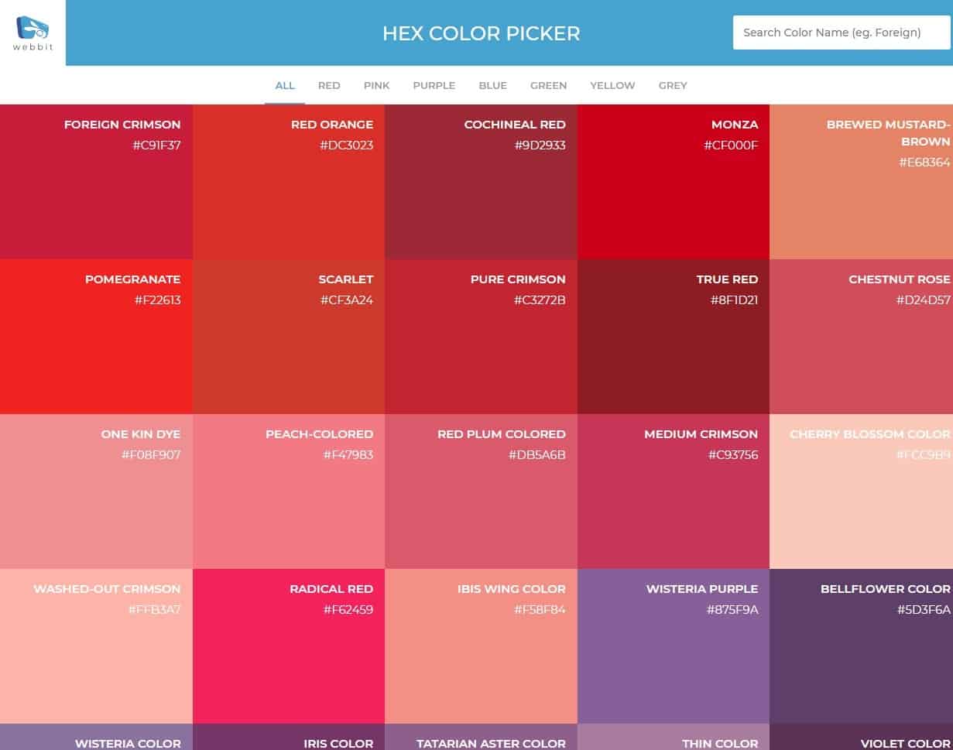Select the Ibis Wing Color swatch
Viewport: 953px width, 750px height.
coord(480,646)
